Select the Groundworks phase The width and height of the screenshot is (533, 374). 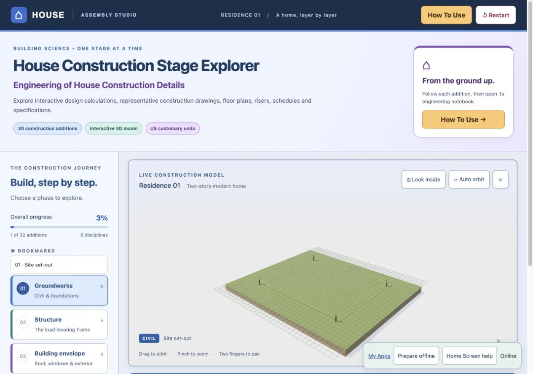pos(59,290)
